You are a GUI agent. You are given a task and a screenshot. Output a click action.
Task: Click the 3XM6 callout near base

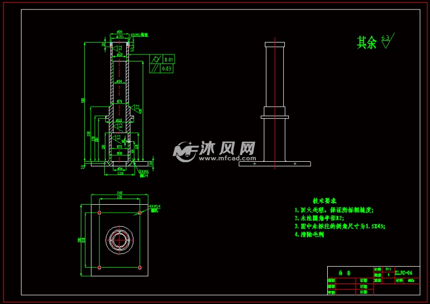(144, 172)
